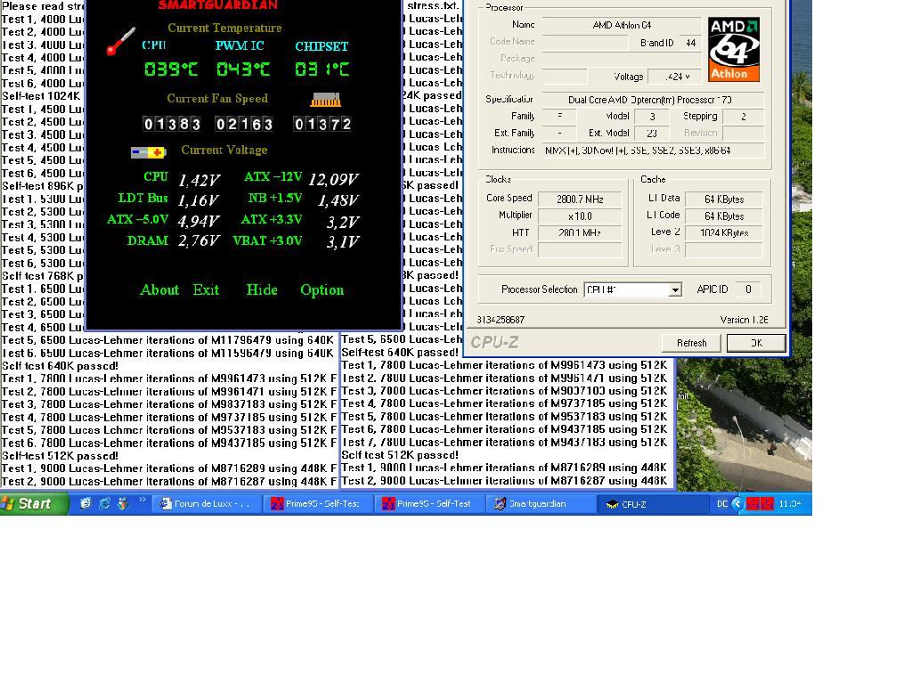912x684 pixels.
Task: Click the HTT value field
Action: pyautogui.click(x=580, y=233)
